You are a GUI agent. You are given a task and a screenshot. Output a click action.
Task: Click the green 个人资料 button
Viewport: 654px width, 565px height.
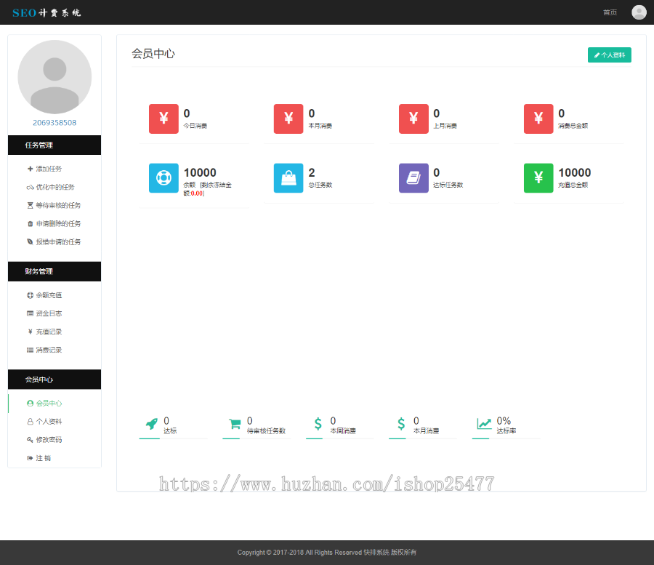609,55
